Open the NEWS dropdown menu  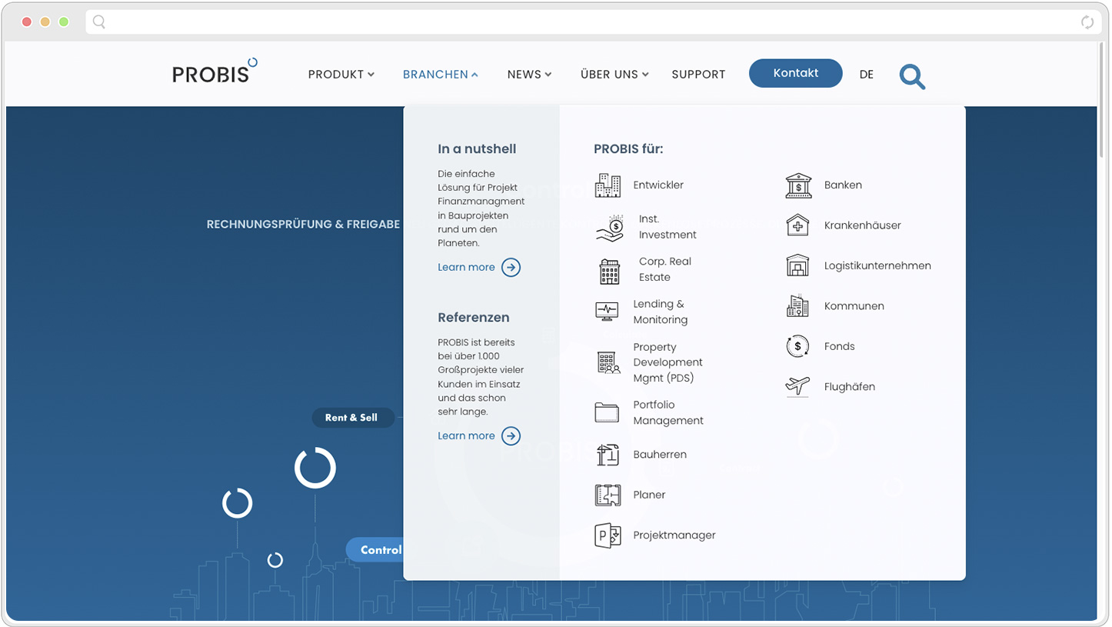pos(529,75)
